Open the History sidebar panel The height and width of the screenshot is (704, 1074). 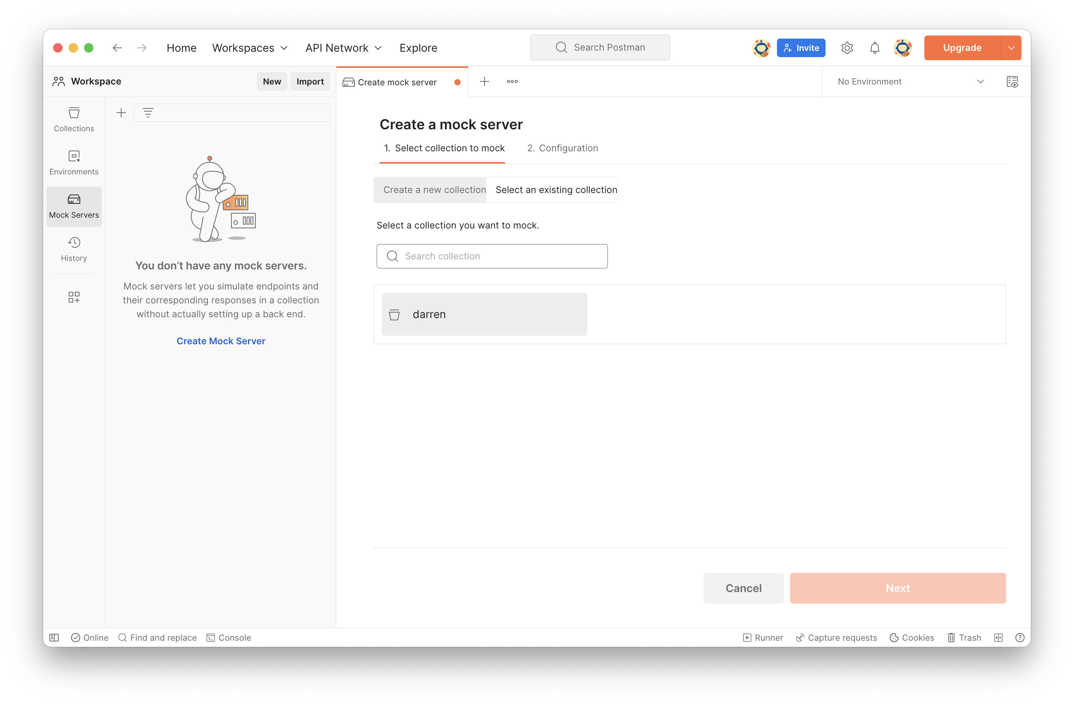pyautogui.click(x=74, y=249)
